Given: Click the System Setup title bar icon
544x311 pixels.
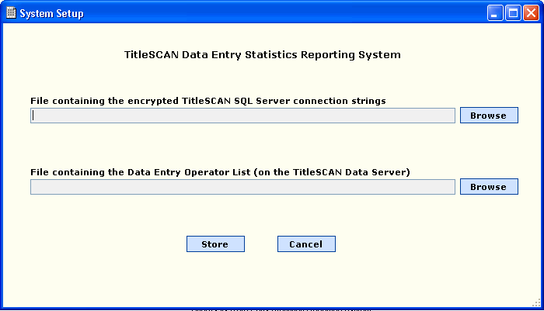Looking at the screenshot, I should tap(11, 13).
